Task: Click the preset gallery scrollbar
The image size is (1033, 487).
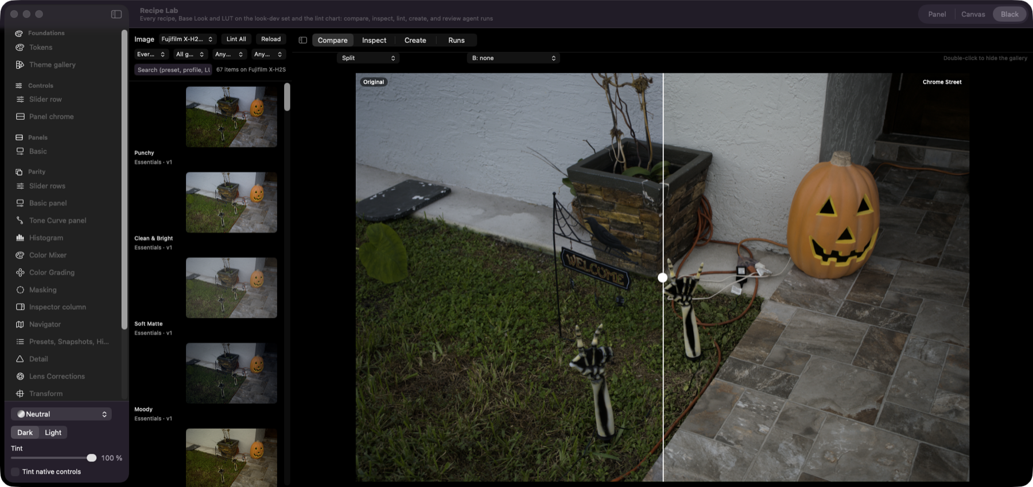Action: tap(287, 97)
